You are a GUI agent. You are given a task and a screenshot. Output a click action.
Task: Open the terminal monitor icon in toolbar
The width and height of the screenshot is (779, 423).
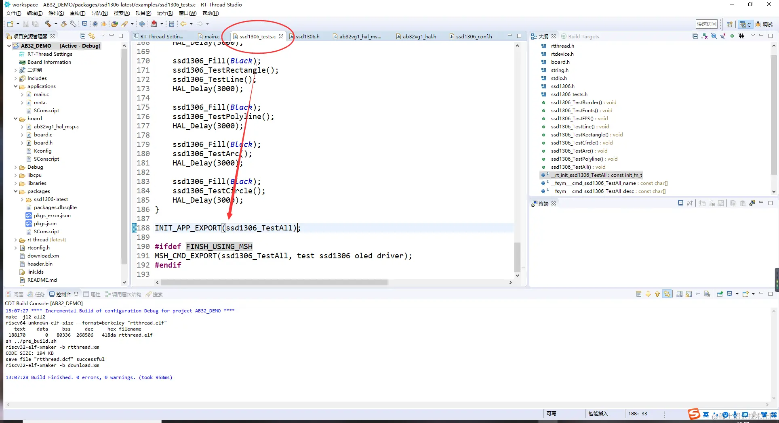tap(84, 24)
